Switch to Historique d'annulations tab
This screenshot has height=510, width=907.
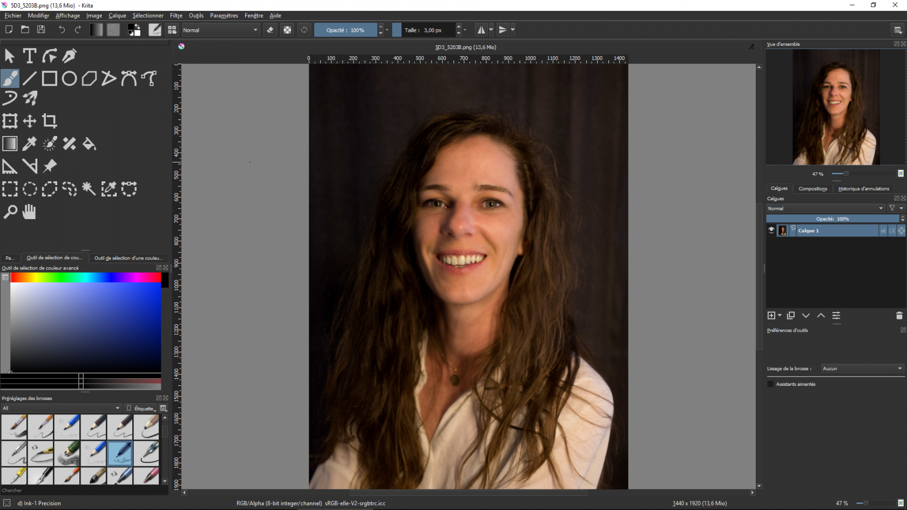pos(863,188)
